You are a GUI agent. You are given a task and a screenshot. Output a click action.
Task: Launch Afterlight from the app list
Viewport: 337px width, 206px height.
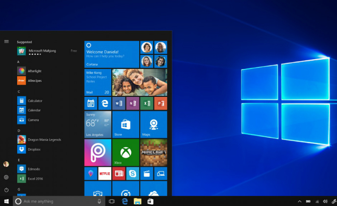point(29,71)
